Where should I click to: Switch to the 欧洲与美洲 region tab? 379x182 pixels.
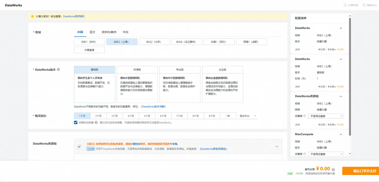109,32
